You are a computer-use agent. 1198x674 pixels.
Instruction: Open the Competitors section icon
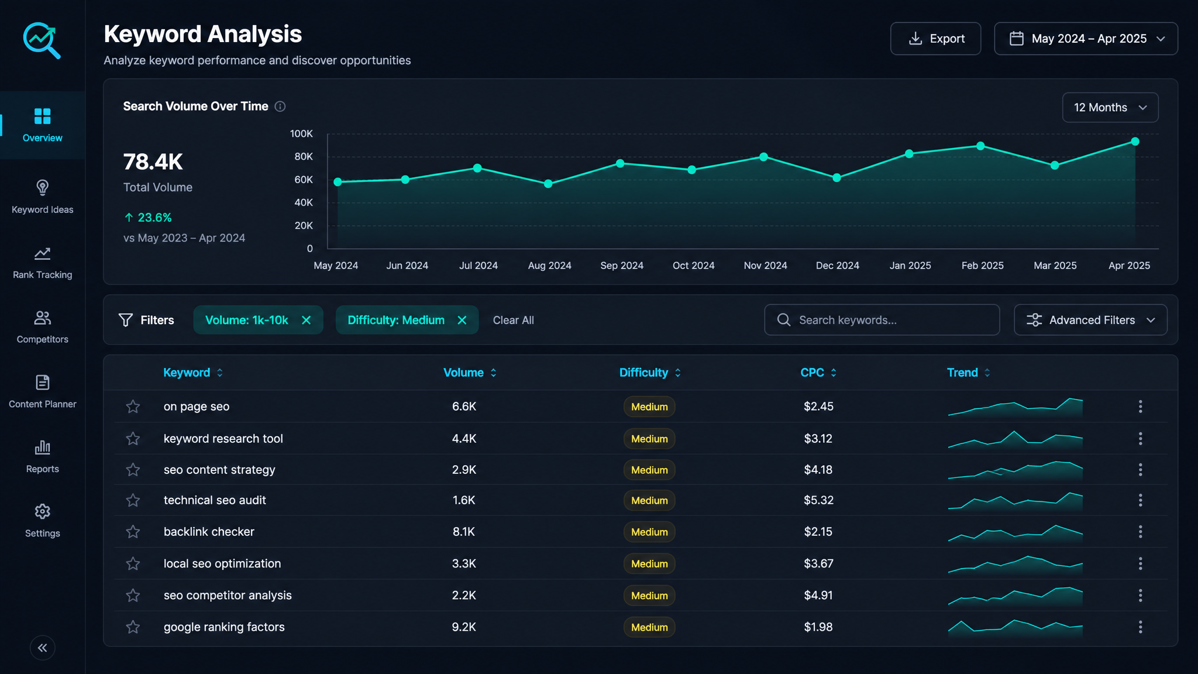click(42, 318)
